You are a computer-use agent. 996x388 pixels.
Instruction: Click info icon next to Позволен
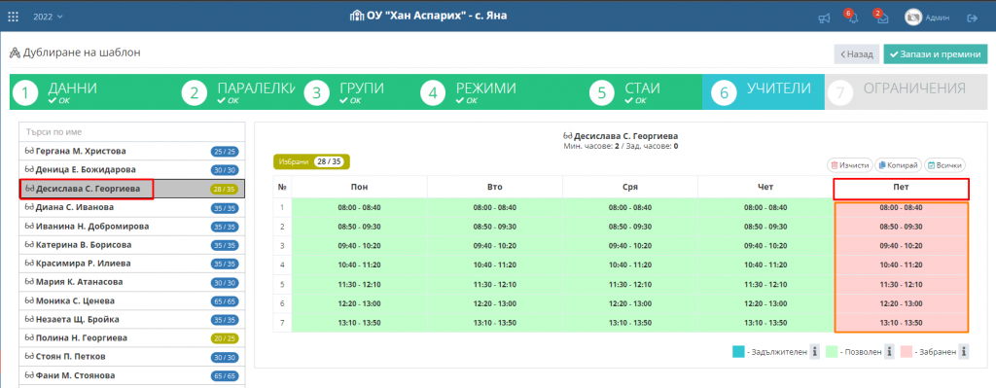(x=889, y=351)
